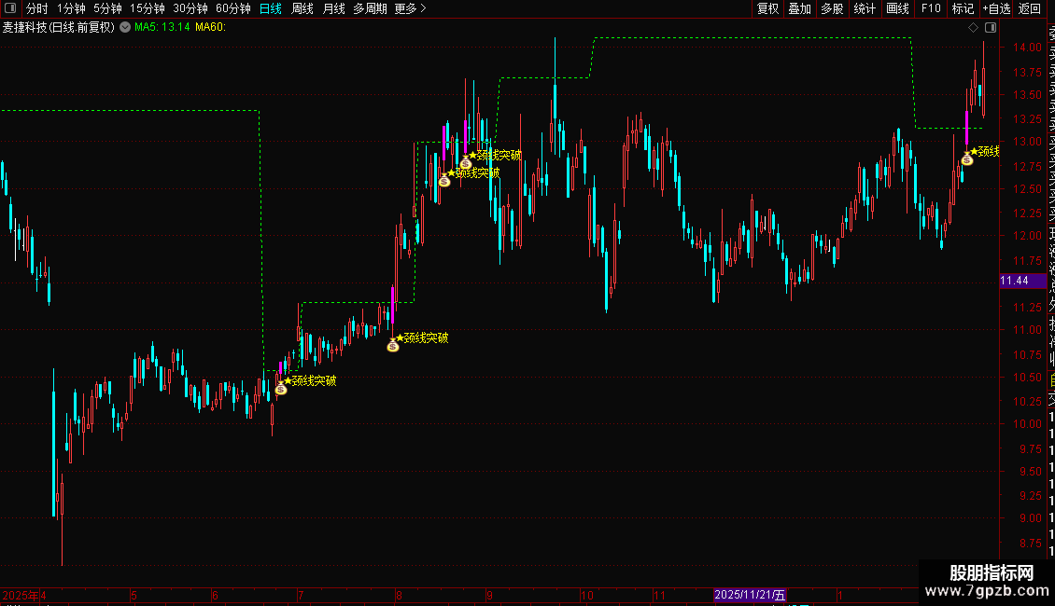Screen dimensions: 1055x606
Task: Click the 9.00 price axis label
Action: 1030,518
